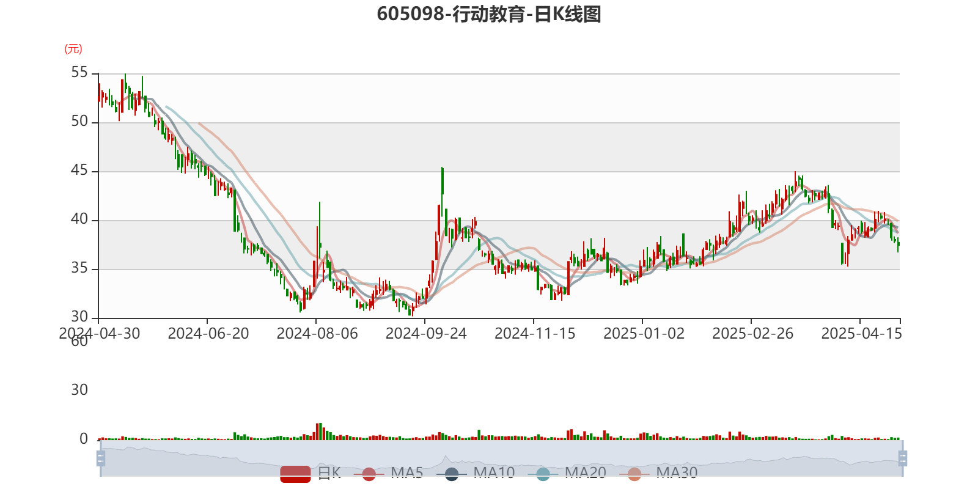Click the 40 price axis label
978x489 pixels.
click(79, 219)
